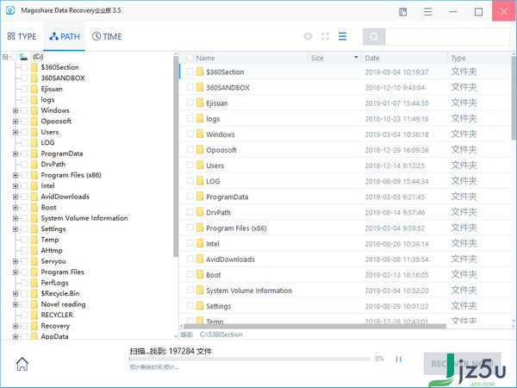Check the Program Files (x86) checkbox in file list
This screenshot has width=517, height=388.
point(190,228)
